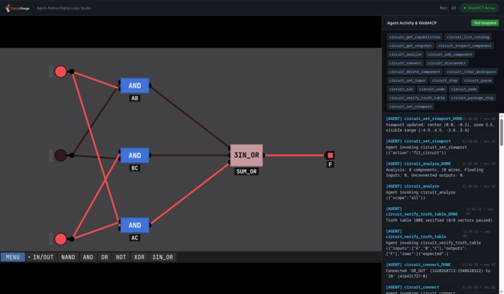Click the circuit_get_capabilities tool chip
Image resolution: width=504 pixels, height=294 pixels.
point(415,37)
